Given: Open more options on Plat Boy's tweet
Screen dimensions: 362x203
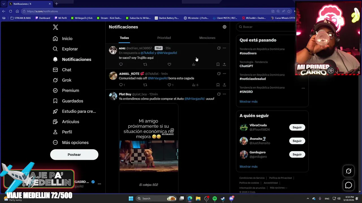Looking at the screenshot, I should [224, 94].
